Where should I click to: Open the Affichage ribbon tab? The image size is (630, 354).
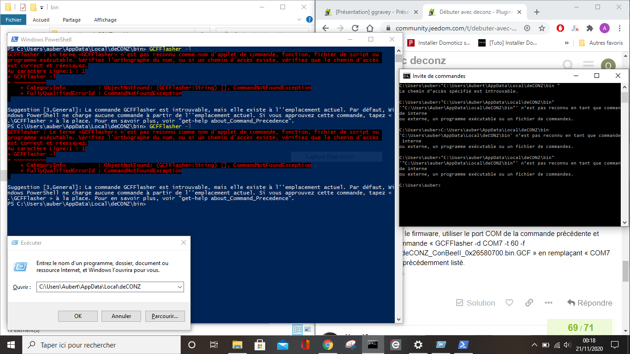(x=105, y=20)
